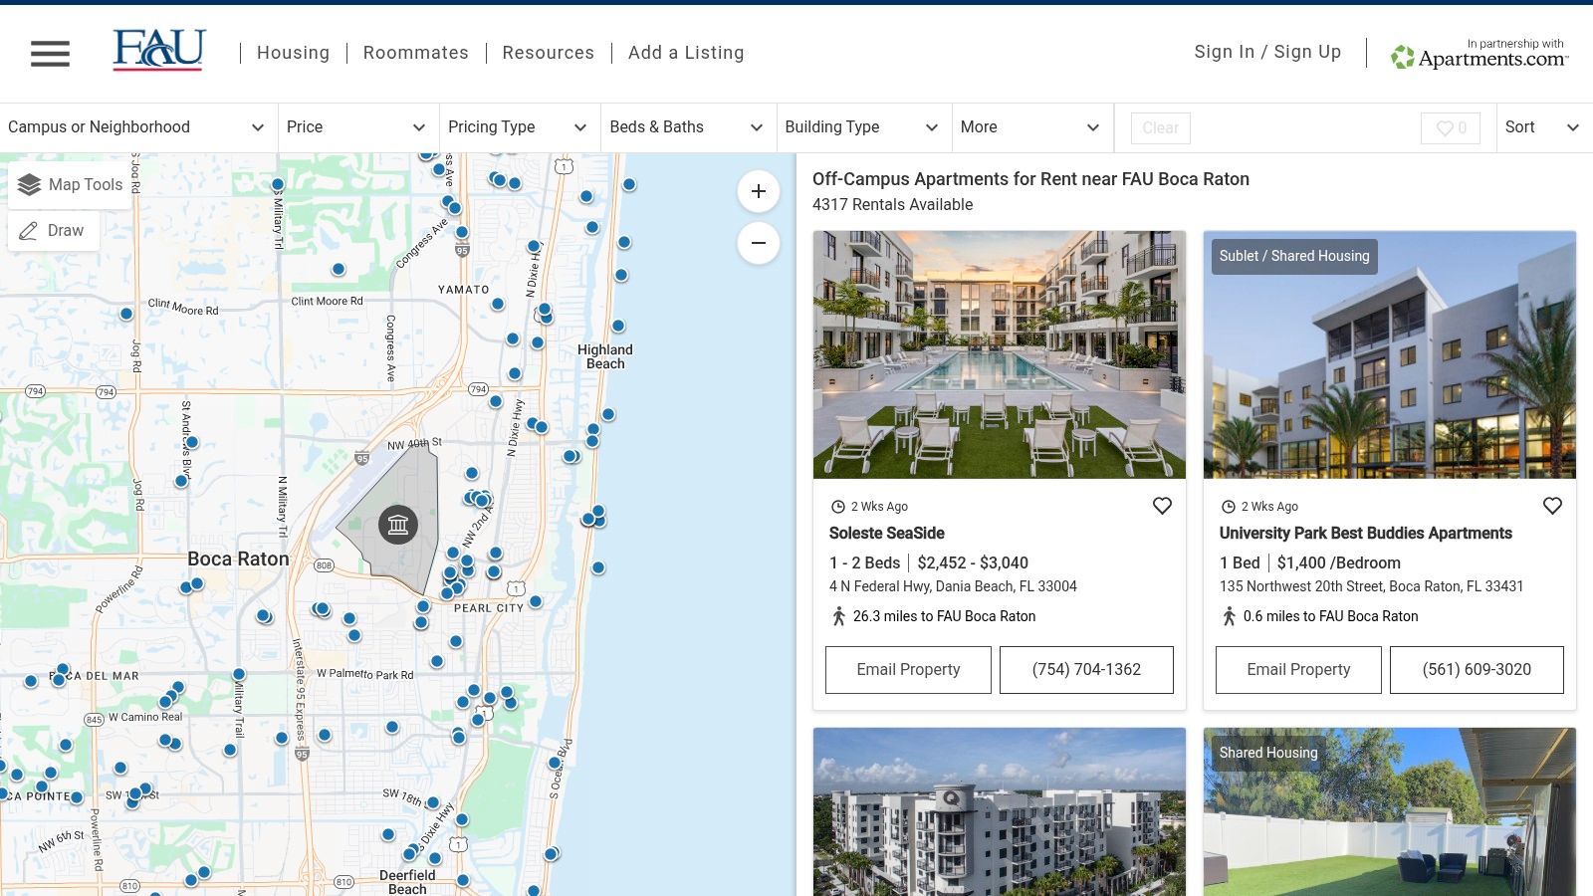Open Resources nav item

pyautogui.click(x=548, y=53)
